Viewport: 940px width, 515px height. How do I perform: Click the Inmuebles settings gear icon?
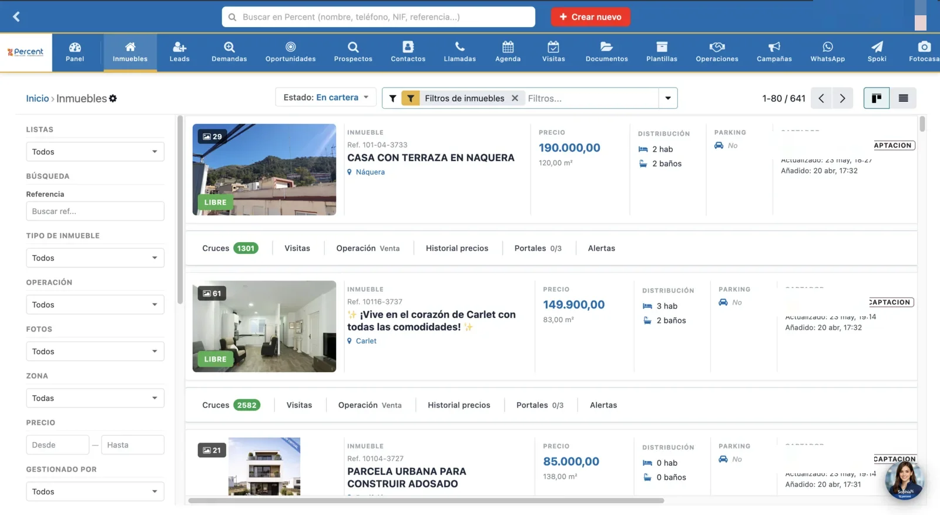tap(113, 98)
